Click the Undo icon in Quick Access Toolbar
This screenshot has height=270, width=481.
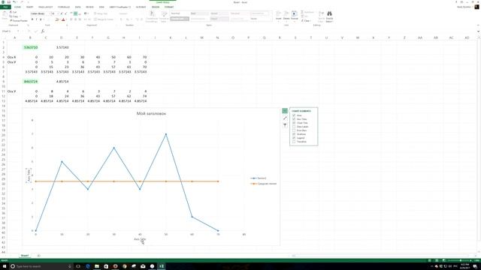14,2
